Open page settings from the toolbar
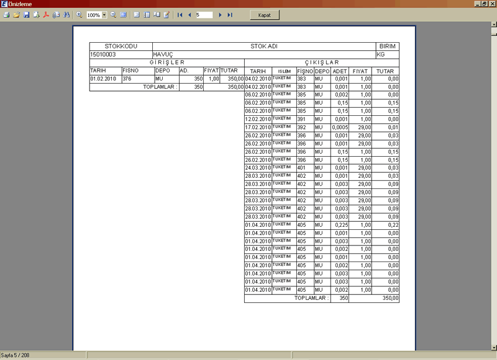Viewport: 497px width, 360px height. click(x=157, y=14)
